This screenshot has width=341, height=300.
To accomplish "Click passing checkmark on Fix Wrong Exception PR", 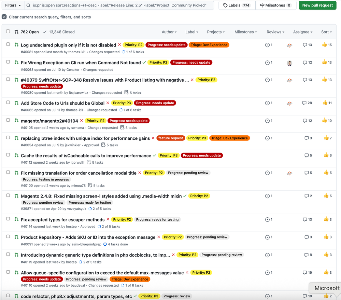I will [x=144, y=63].
